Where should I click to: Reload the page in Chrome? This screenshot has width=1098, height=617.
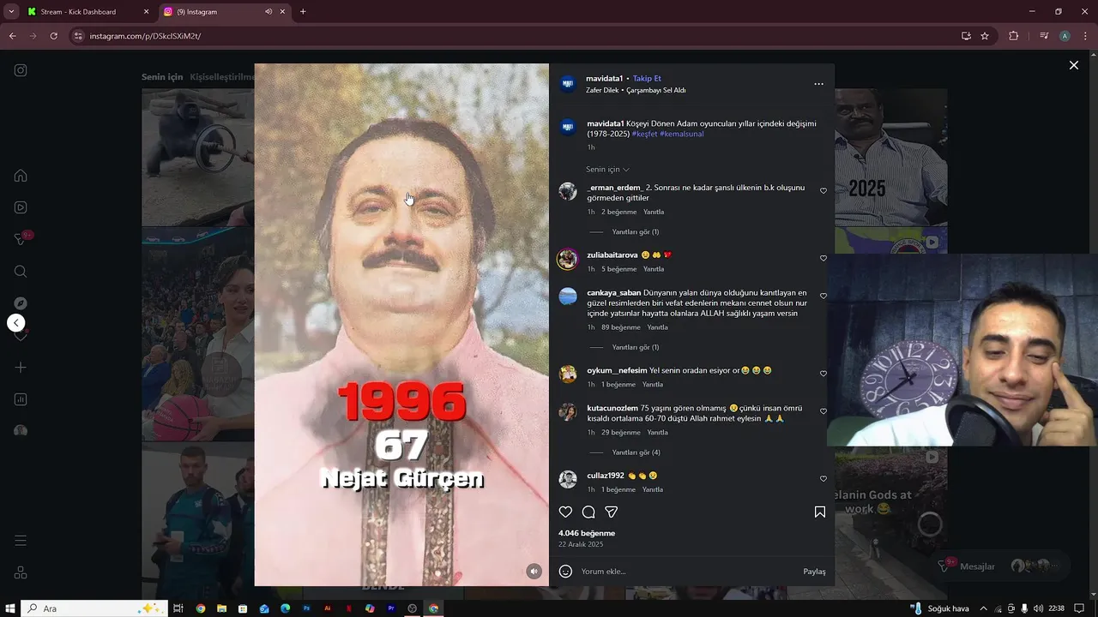53,36
